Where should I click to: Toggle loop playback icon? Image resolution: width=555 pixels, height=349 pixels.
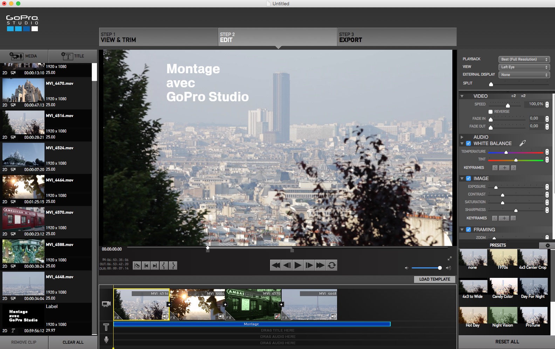331,265
